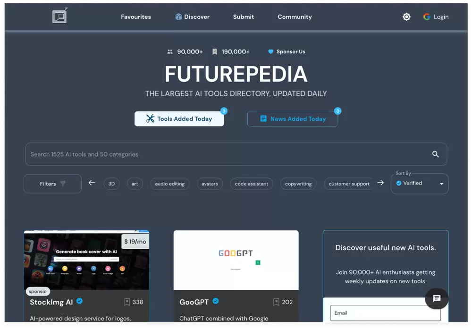Click the notification badge on Tools Added Today
The image size is (472, 328).
[x=224, y=111]
